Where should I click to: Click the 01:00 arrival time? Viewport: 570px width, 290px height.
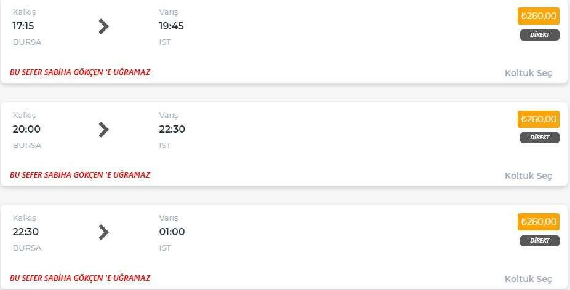(x=172, y=232)
